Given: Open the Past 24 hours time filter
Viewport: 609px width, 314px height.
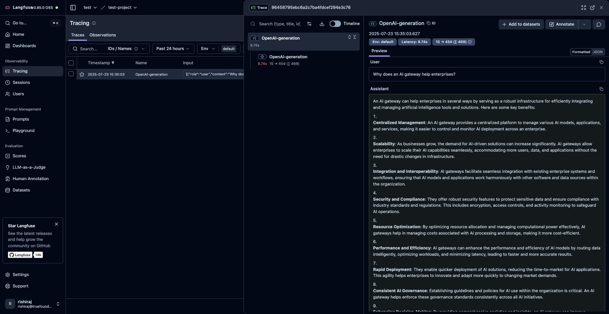Looking at the screenshot, I should click(173, 49).
